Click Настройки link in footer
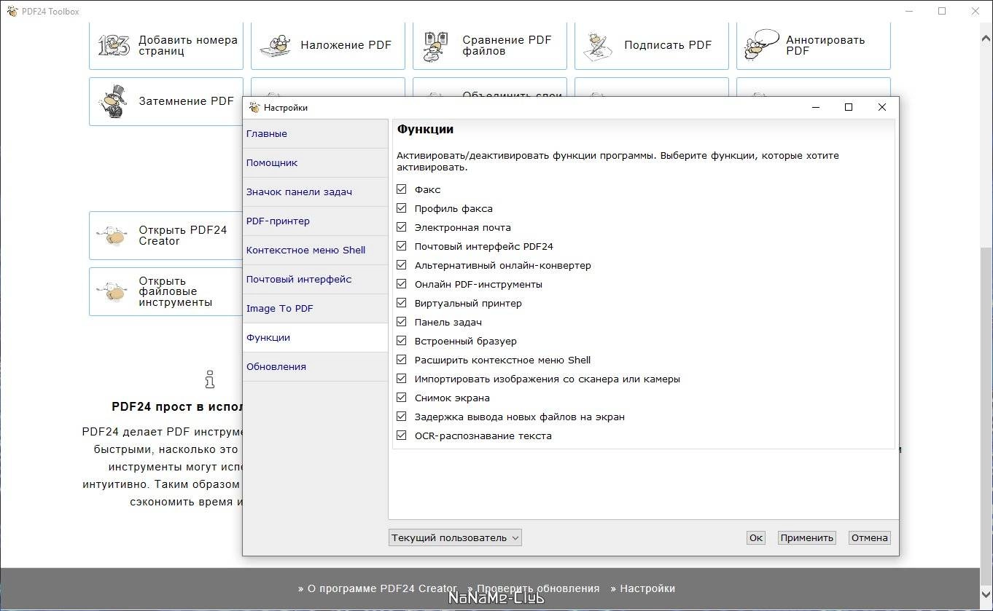993x611 pixels. pyautogui.click(x=643, y=588)
